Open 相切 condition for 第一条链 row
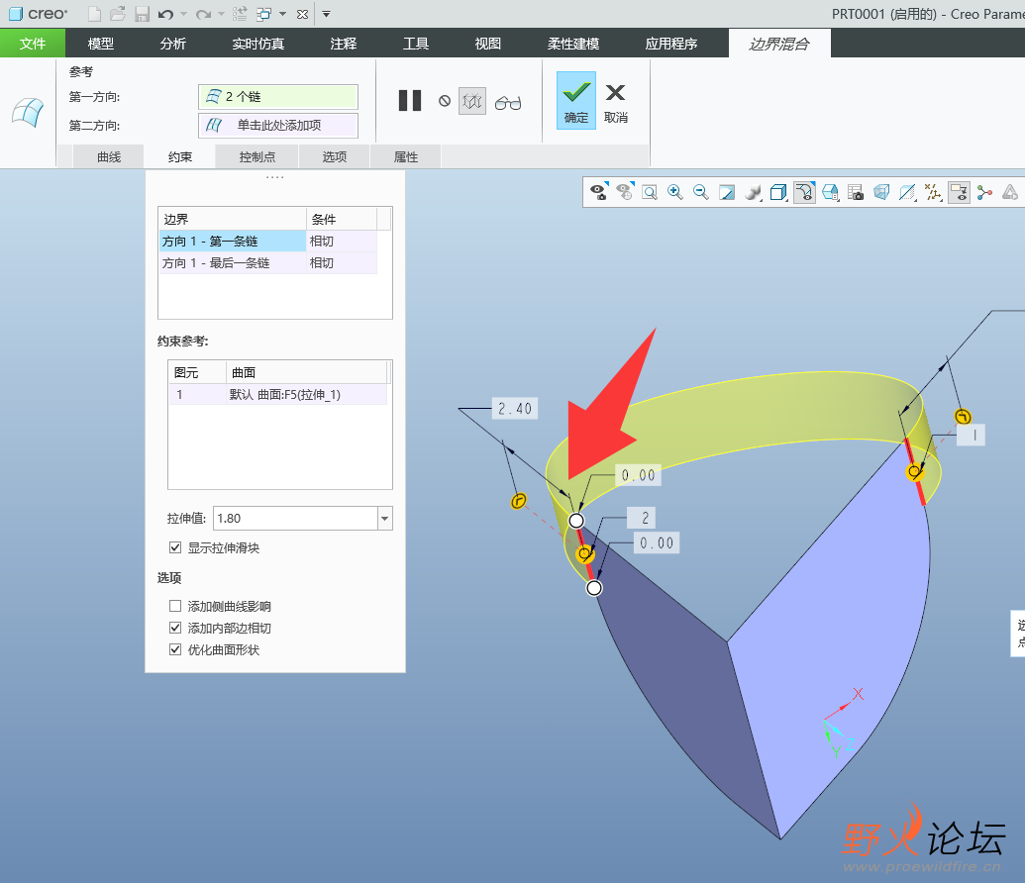Image resolution: width=1025 pixels, height=883 pixels. pyautogui.click(x=342, y=242)
